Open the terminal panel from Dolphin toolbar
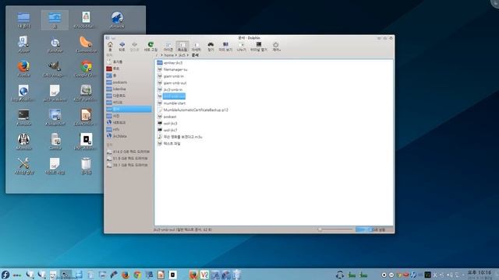Screen dimensions: 499x280 (x=258, y=47)
